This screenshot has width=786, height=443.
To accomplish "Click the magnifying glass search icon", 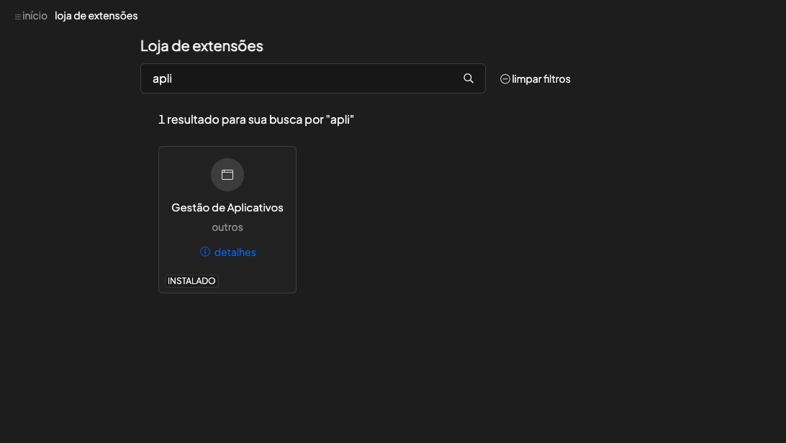I will tap(468, 78).
